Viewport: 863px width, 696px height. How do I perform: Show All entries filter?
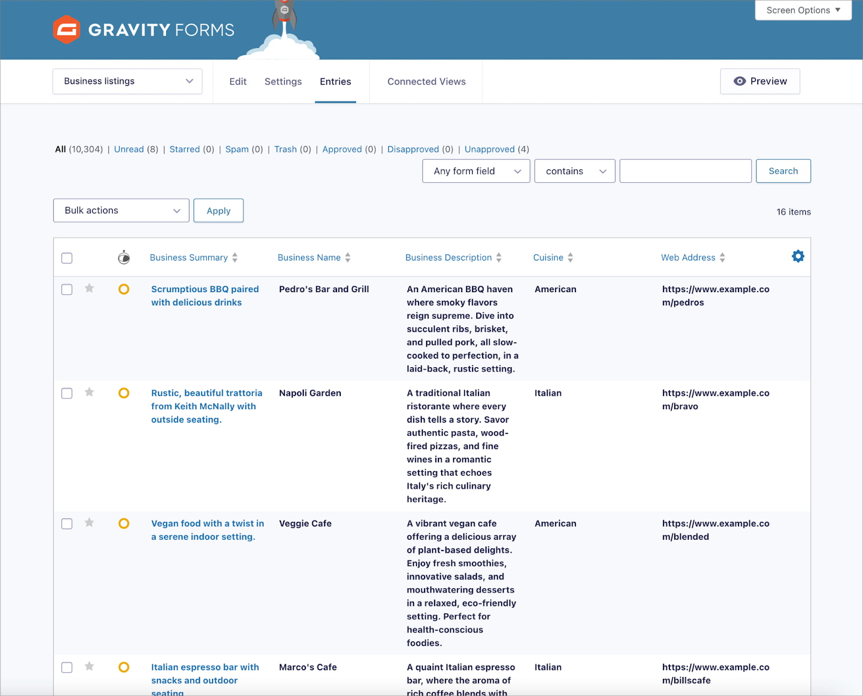(60, 149)
